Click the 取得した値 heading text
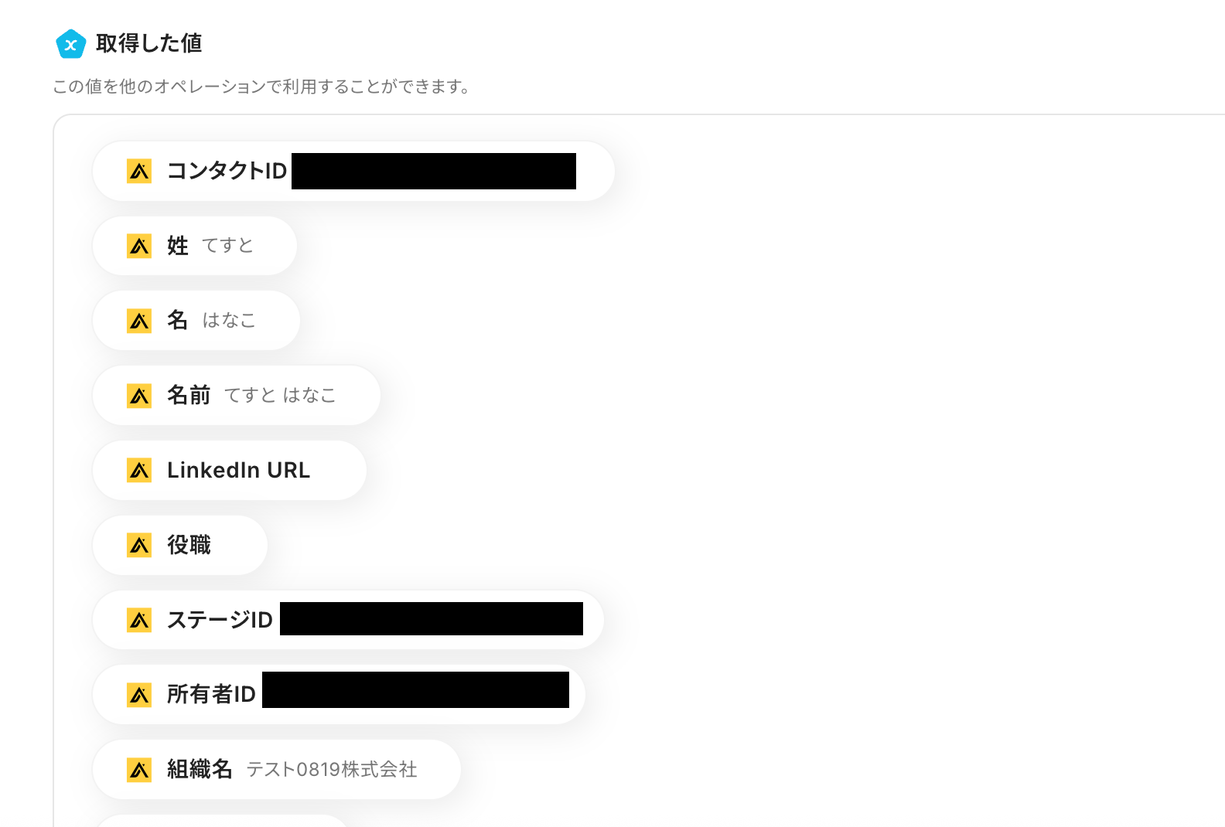This screenshot has height=827, width=1225. (x=149, y=43)
